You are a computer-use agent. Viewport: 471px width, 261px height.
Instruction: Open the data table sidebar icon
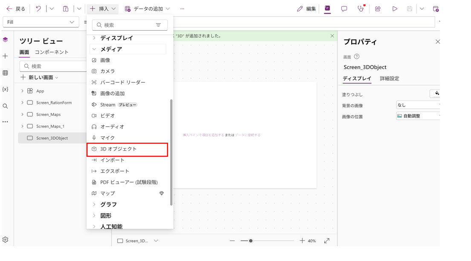tap(5, 73)
